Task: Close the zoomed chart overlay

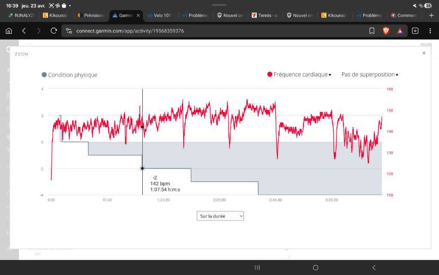Action: tap(424, 53)
